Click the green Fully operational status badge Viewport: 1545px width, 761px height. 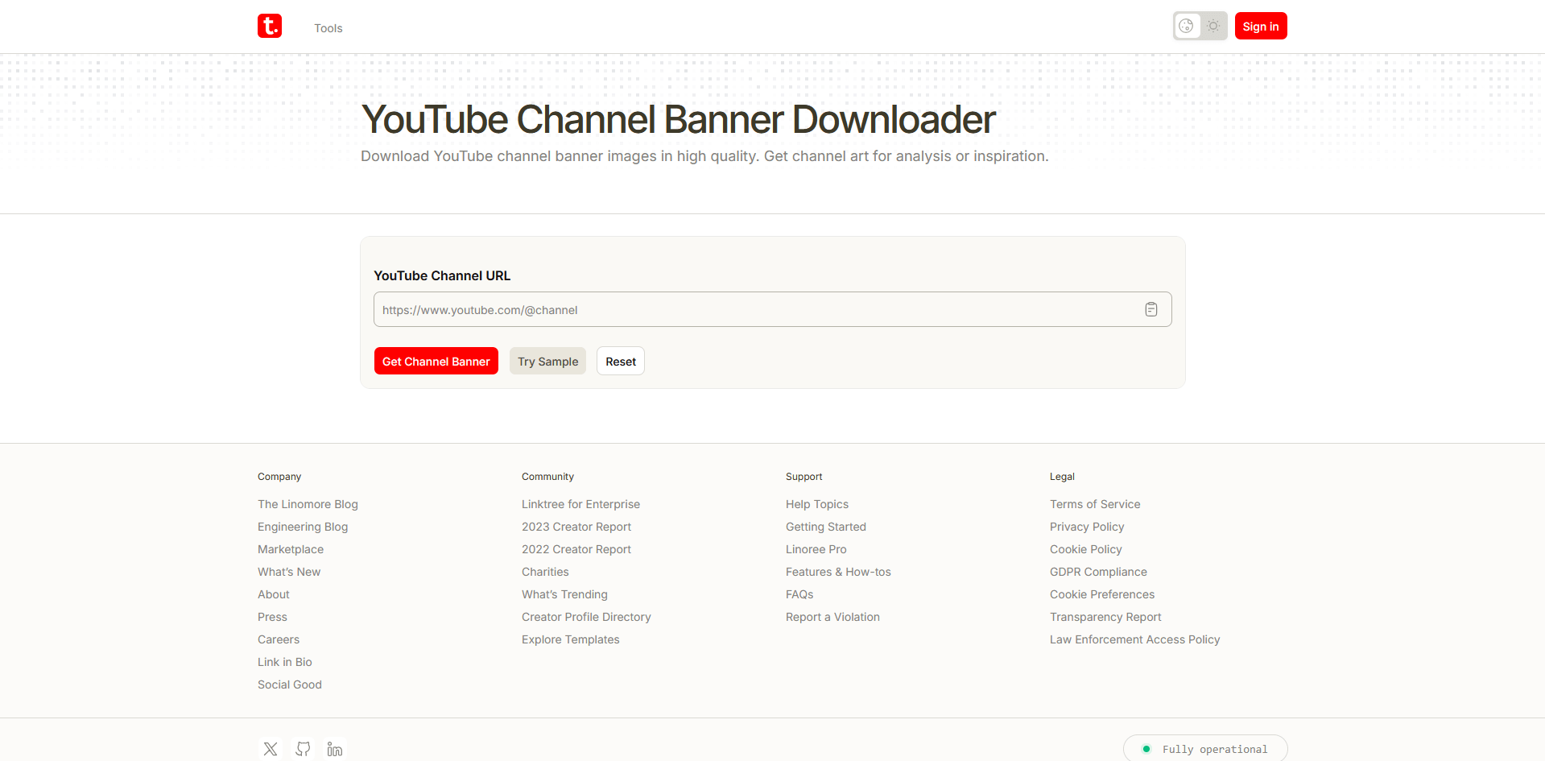click(1204, 749)
